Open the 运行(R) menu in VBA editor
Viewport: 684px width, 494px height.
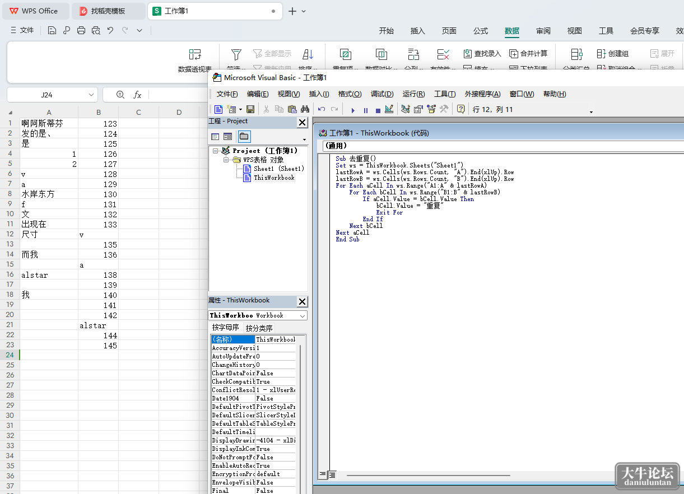pos(413,94)
